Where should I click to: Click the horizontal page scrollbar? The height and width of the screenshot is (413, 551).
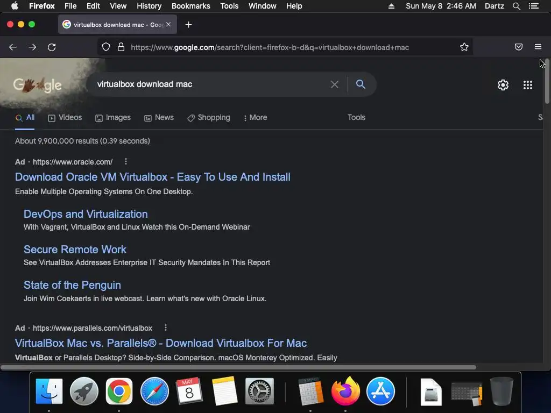[238, 367]
